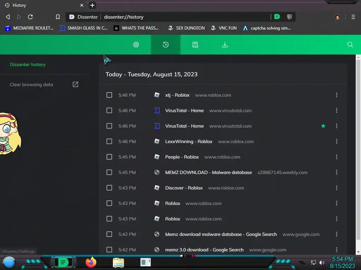
Task: Click the Dissenter taskbar icon
Action: click(x=63, y=262)
